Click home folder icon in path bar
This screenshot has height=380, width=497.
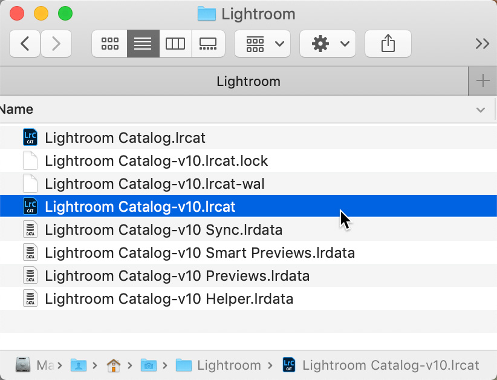click(x=113, y=365)
